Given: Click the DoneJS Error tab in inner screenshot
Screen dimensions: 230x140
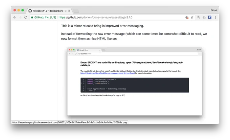Looking at the screenshot, I should coord(89,50).
